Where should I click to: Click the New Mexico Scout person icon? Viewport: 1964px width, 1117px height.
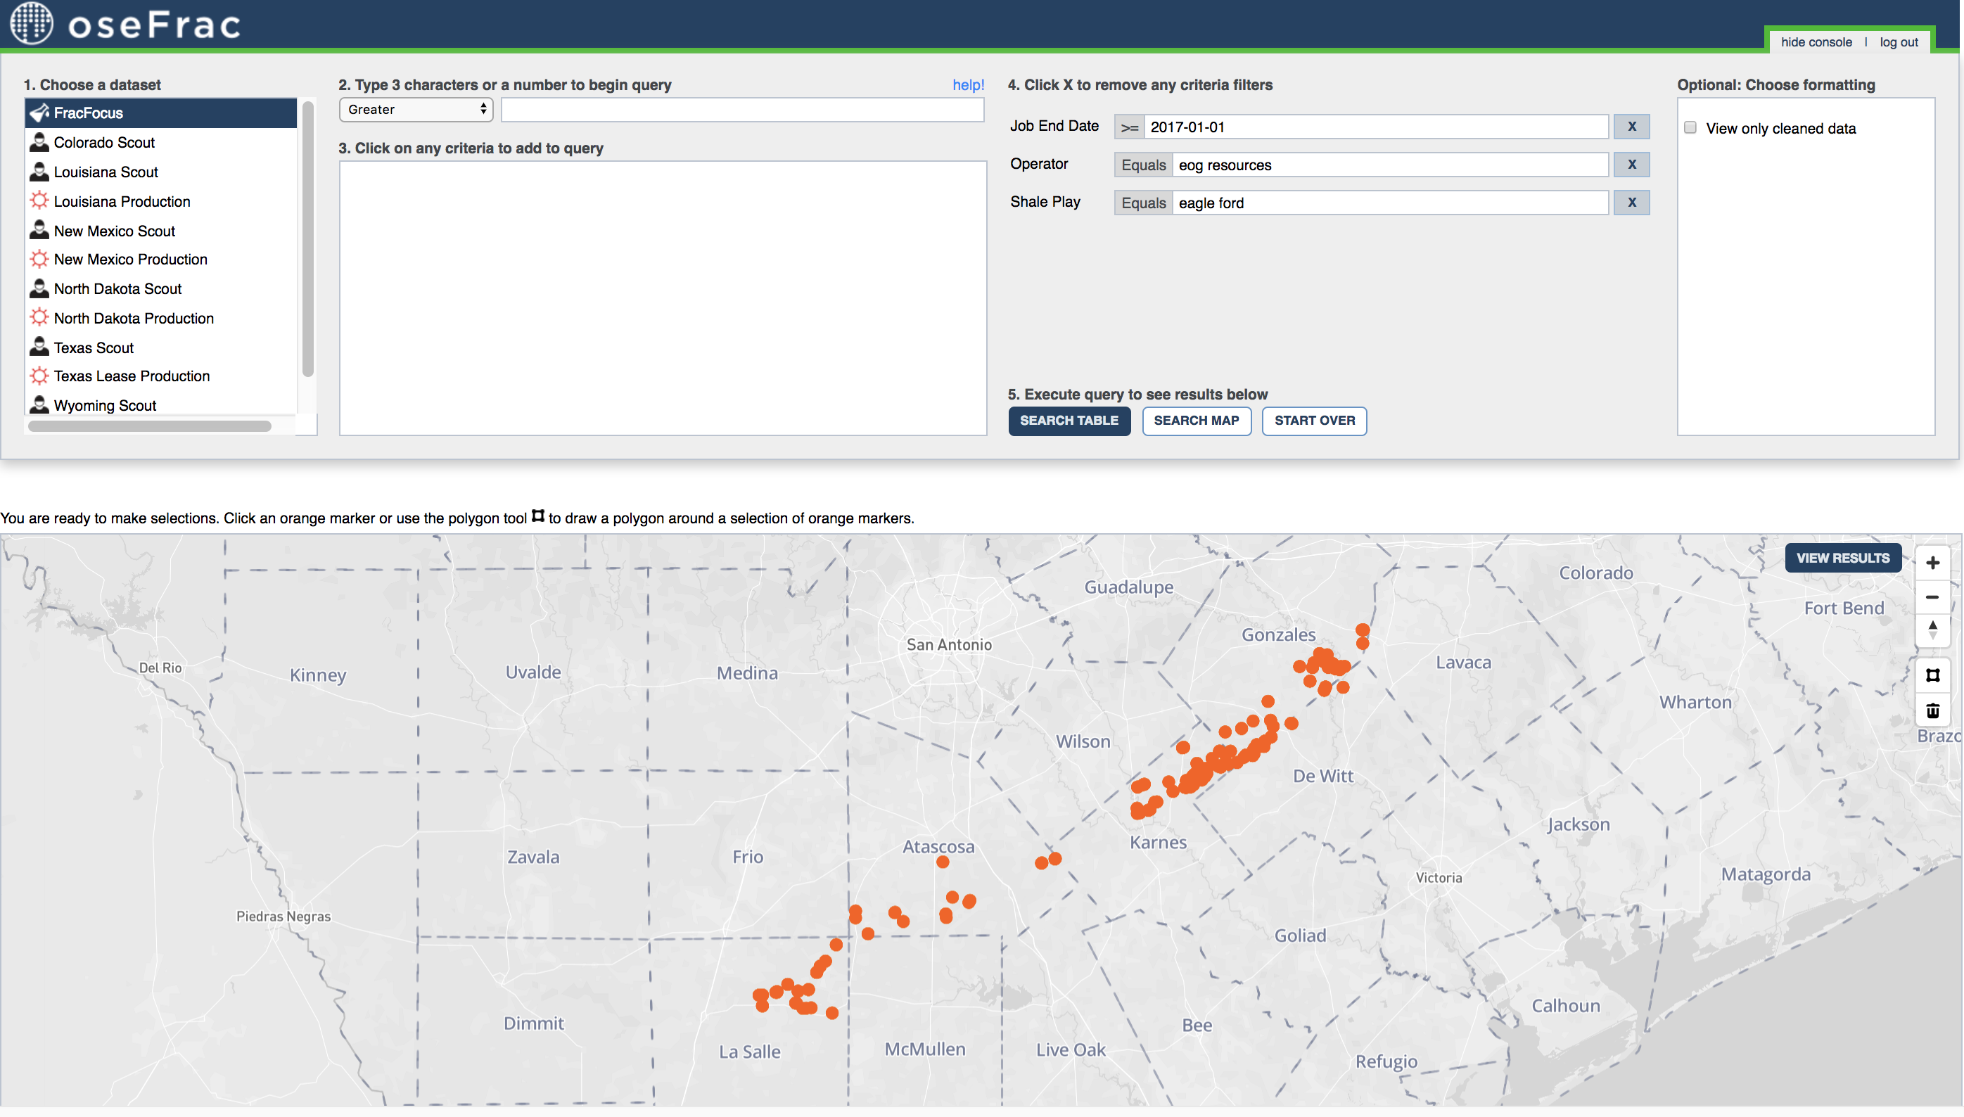(x=39, y=230)
